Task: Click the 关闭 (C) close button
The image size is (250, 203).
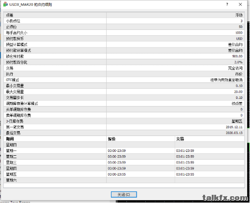Action: tap(124, 194)
